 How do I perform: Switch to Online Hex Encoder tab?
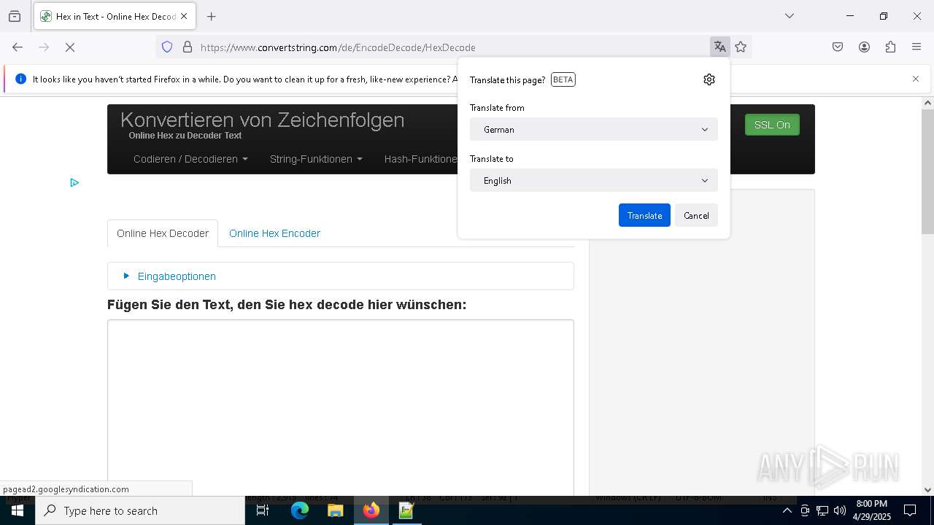pyautogui.click(x=274, y=233)
